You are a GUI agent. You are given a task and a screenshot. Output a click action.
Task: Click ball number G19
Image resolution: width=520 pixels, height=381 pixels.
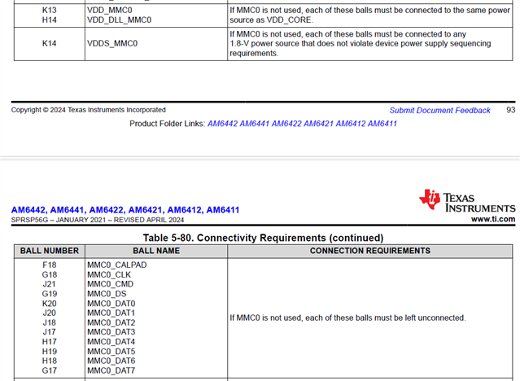click(x=50, y=294)
